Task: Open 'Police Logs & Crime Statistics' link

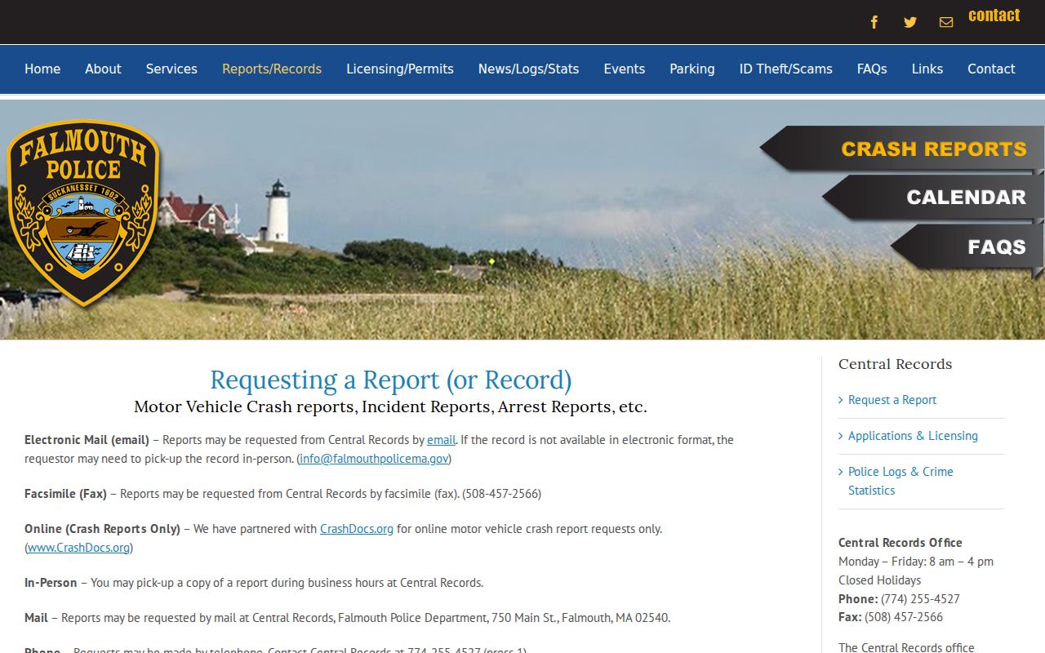Action: point(900,481)
